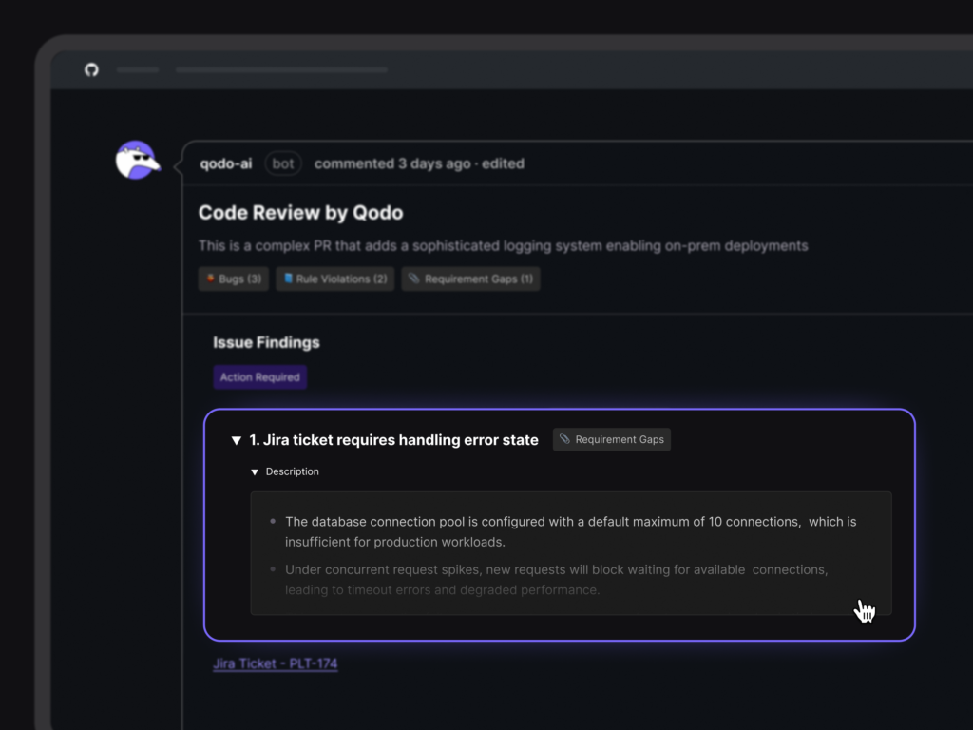Click the qodo-ai username
This screenshot has height=730, width=973.
[x=226, y=163]
